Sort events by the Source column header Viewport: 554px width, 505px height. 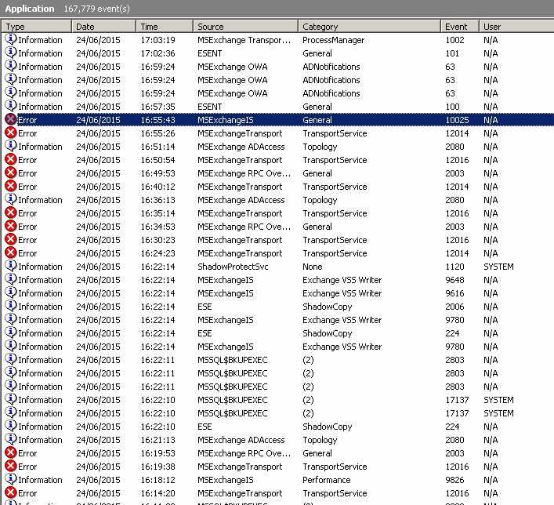(x=245, y=27)
